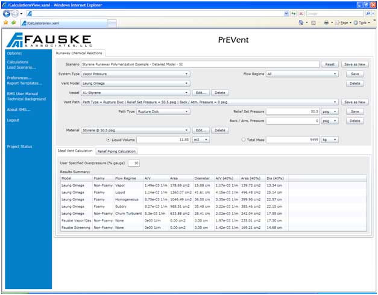Open the Project Status sidebar link
The height and width of the screenshot is (295, 378).
19,147
